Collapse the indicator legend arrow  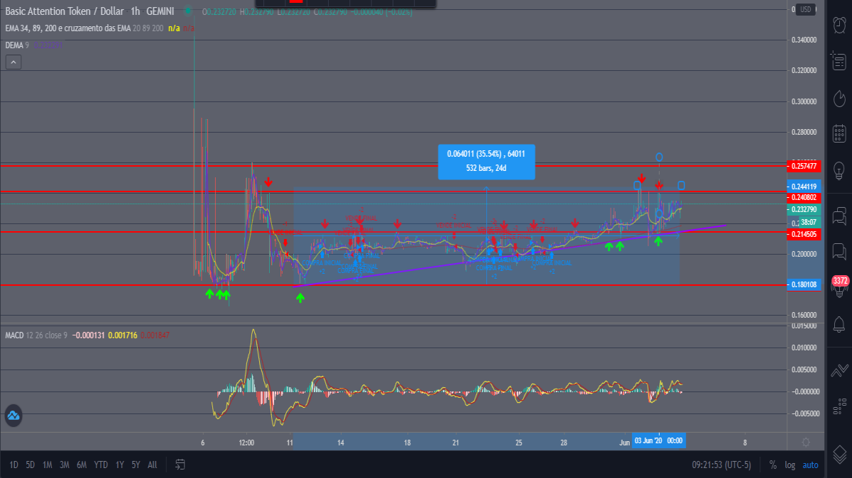click(14, 62)
